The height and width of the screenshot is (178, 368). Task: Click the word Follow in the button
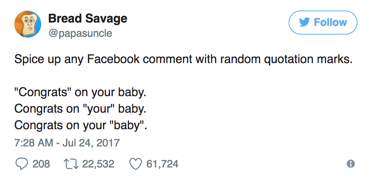330,23
